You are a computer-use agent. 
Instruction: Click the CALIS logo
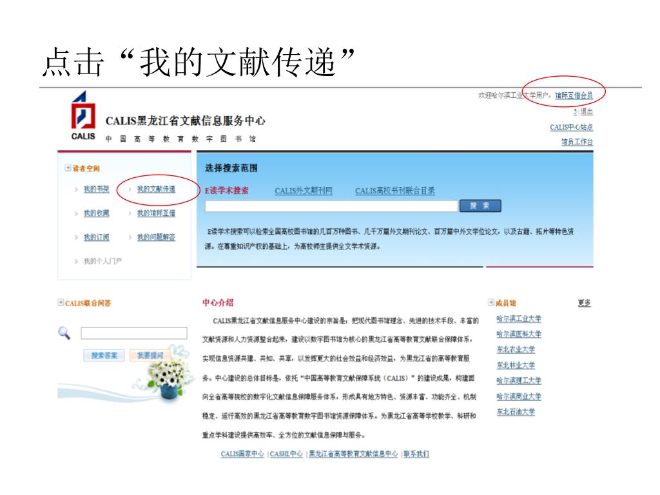click(83, 115)
